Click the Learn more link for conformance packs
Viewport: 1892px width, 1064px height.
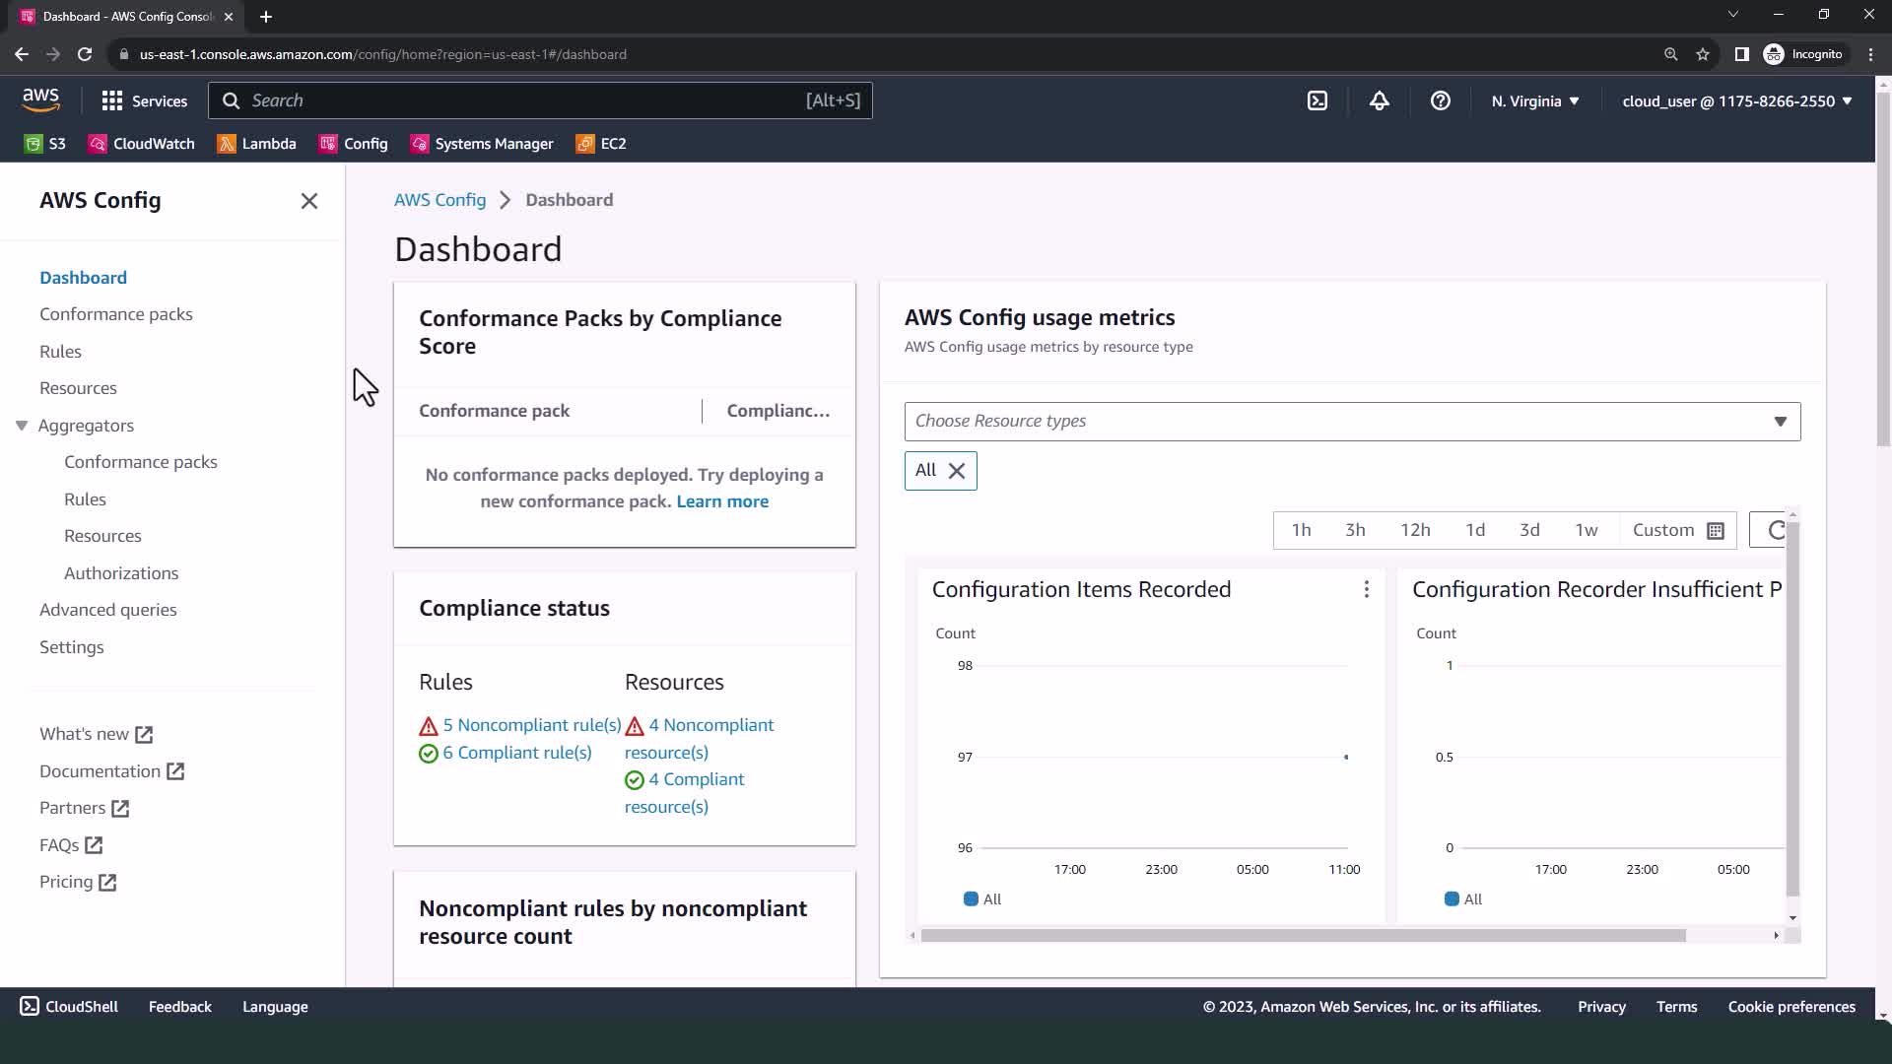(x=722, y=501)
